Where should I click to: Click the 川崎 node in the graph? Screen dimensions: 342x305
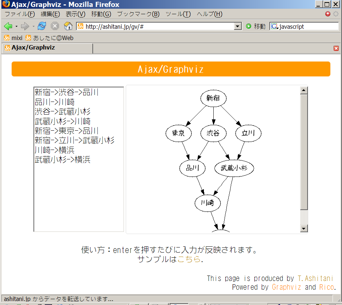(208, 203)
